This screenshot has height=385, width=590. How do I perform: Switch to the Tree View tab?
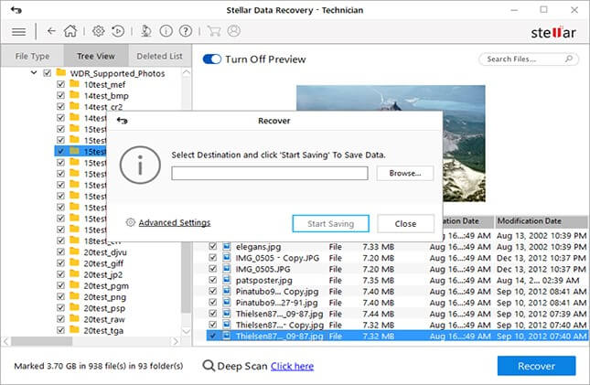(x=96, y=56)
